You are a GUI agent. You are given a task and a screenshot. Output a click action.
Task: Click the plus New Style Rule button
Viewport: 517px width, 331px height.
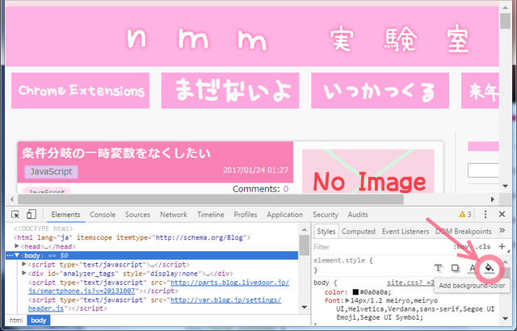pyautogui.click(x=502, y=246)
